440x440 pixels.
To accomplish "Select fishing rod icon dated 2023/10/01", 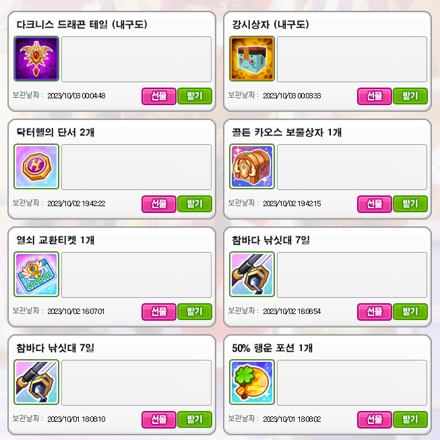I will coord(36,382).
